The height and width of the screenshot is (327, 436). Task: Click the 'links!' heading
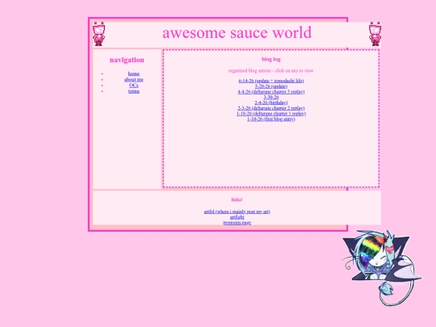pos(237,199)
